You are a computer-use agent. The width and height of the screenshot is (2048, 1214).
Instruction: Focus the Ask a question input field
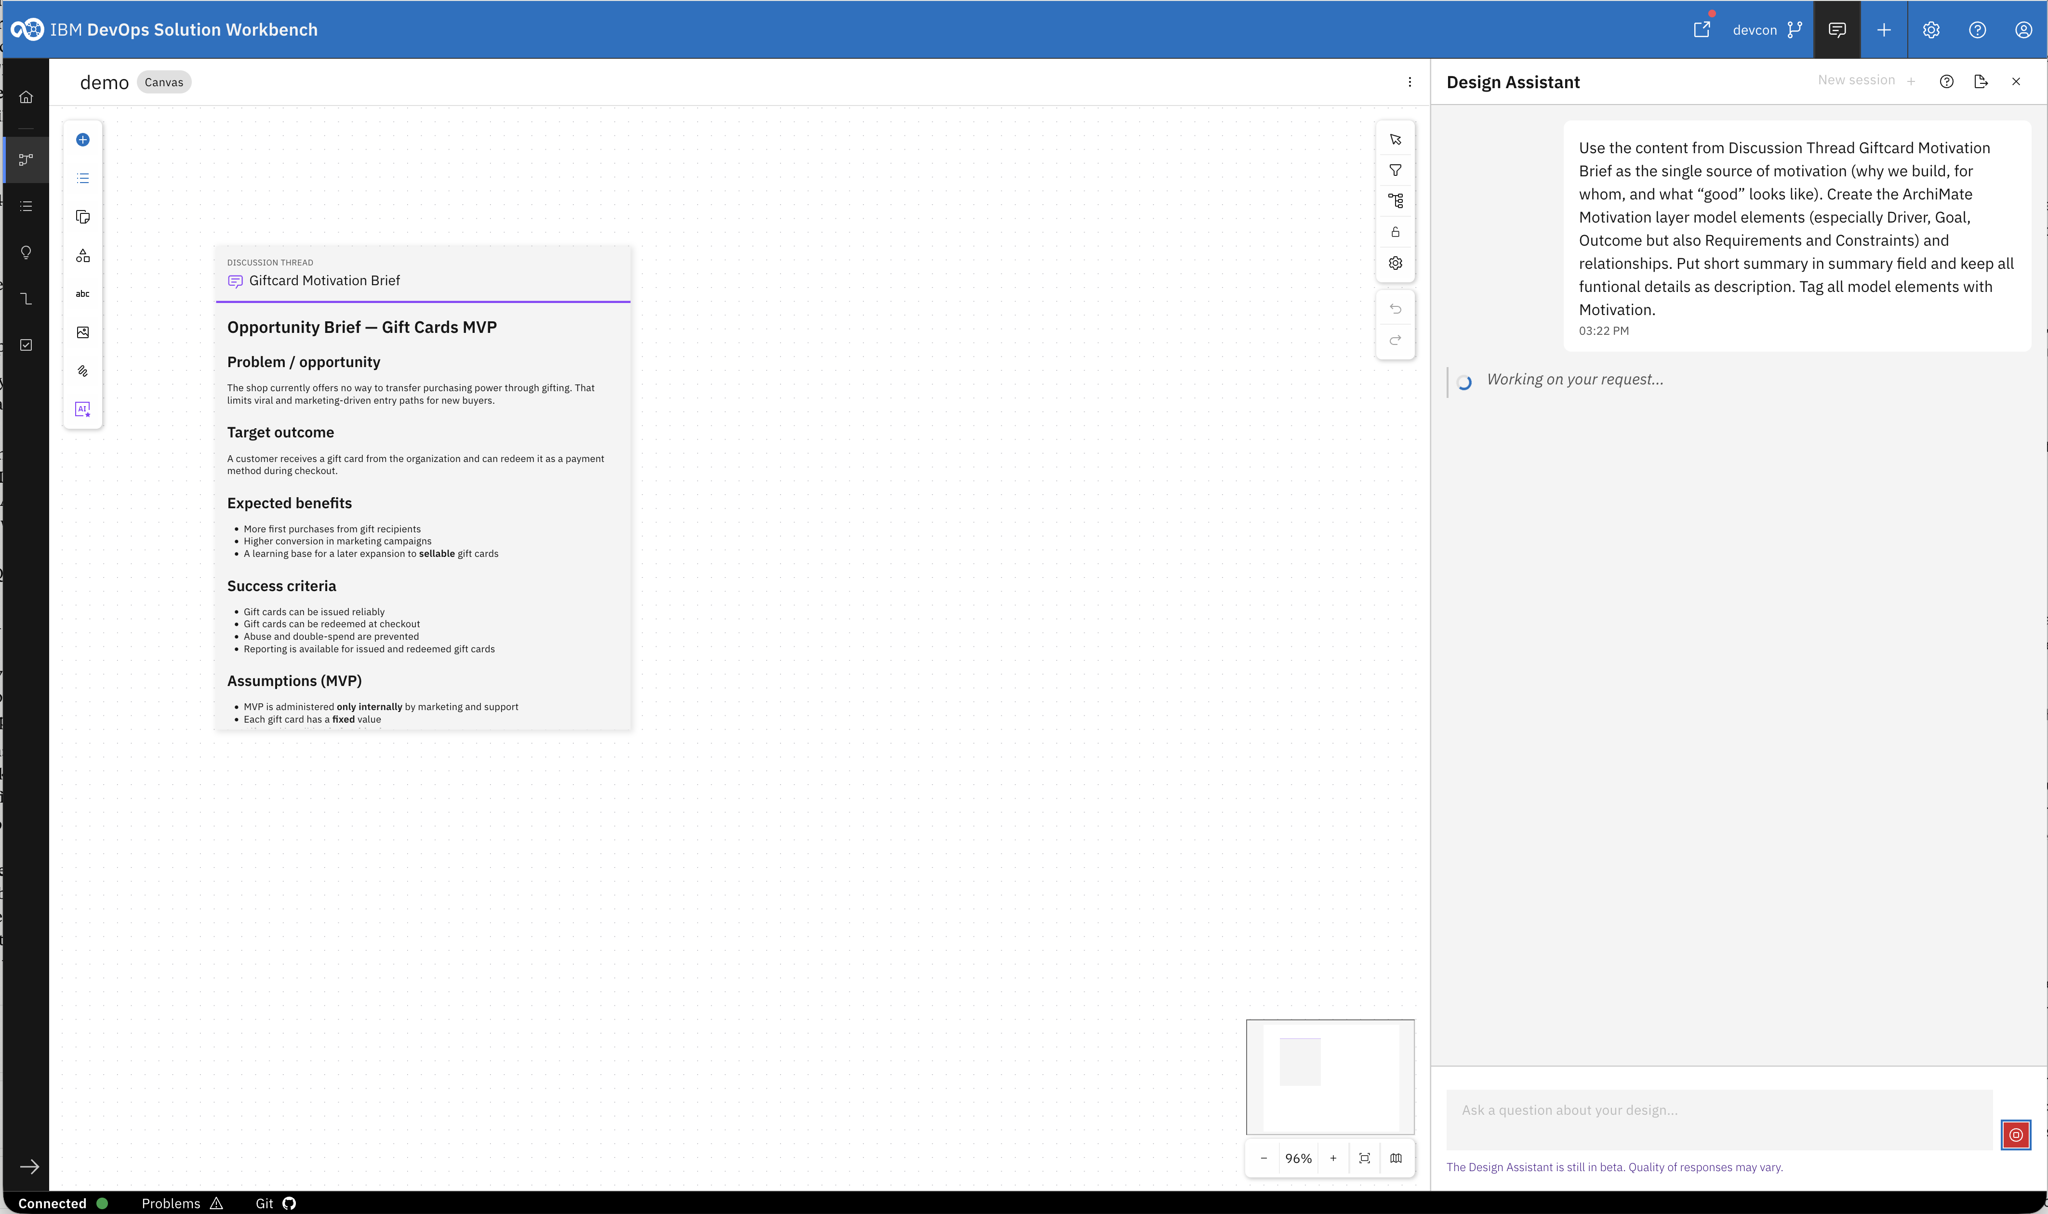pos(1719,1119)
